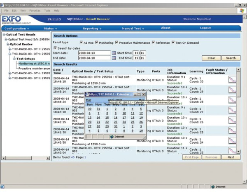The image size is (247, 192).
Task: Open trace graph icon for 18:45:14 result
Action: tap(232, 90)
